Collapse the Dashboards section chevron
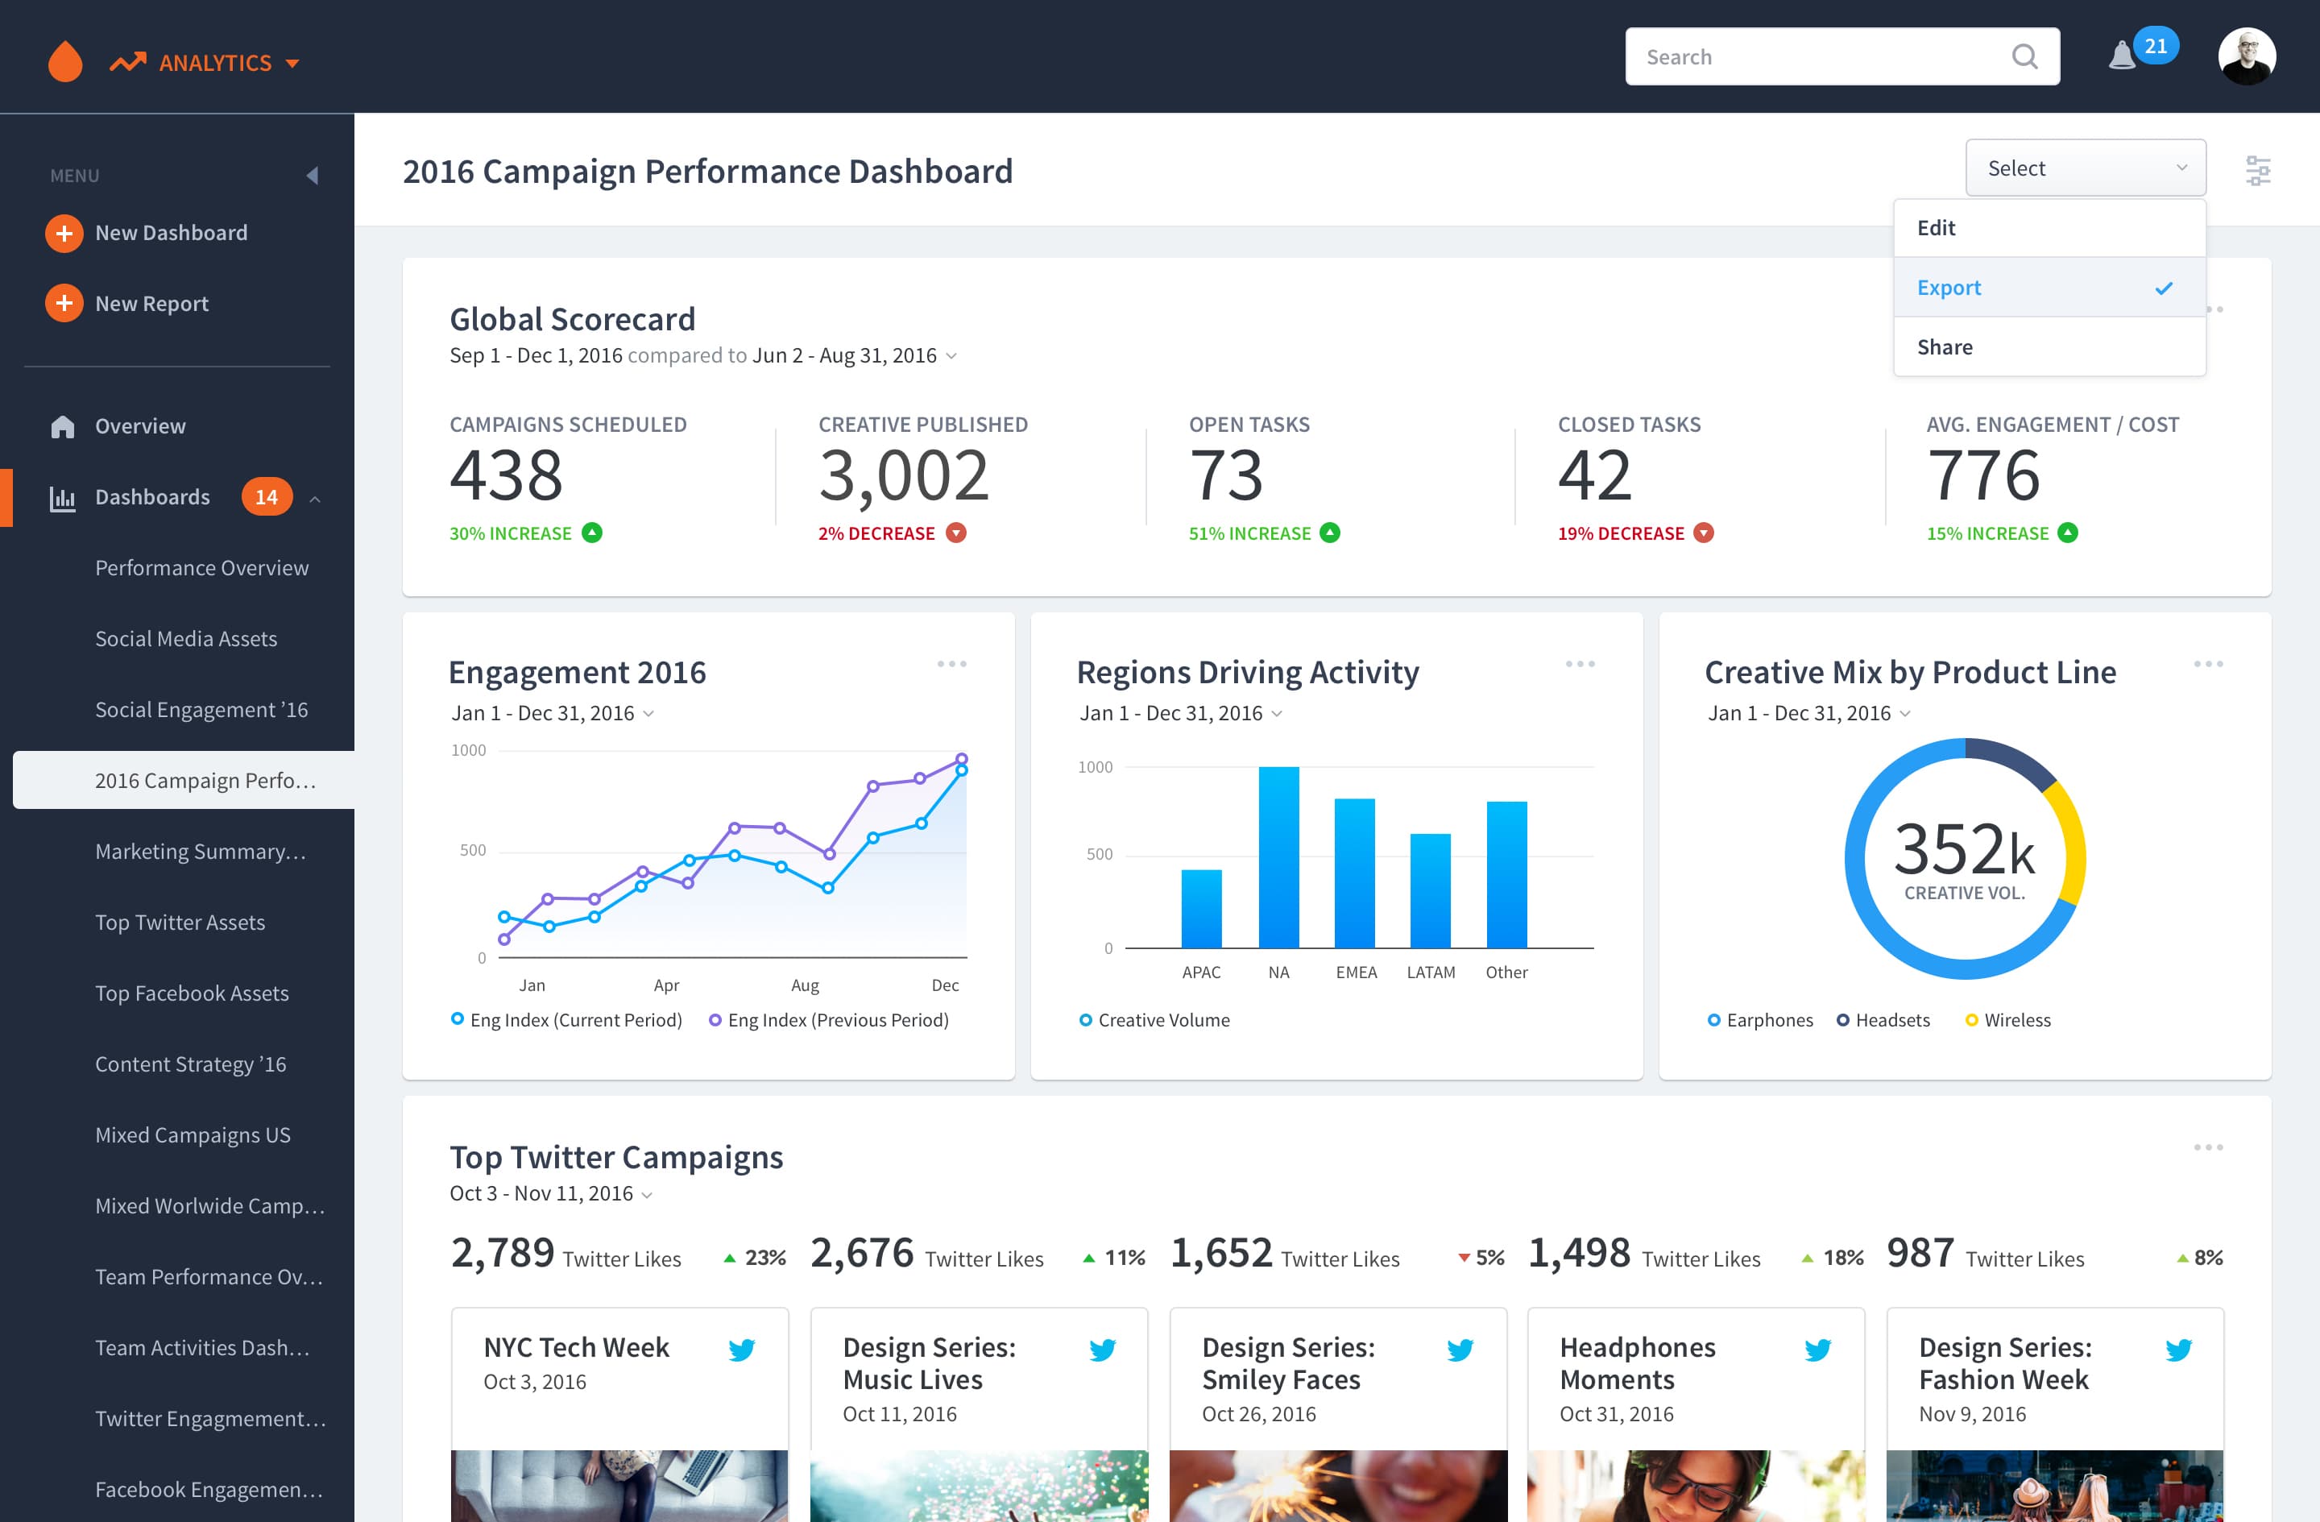The image size is (2320, 1522). click(315, 498)
